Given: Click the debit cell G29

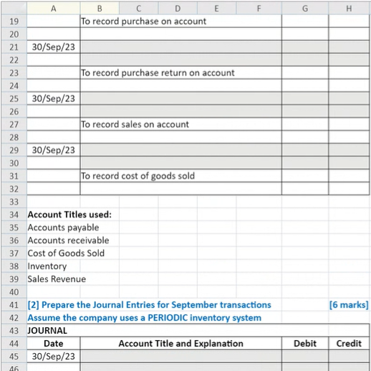Looking at the screenshot, I should (x=305, y=150).
